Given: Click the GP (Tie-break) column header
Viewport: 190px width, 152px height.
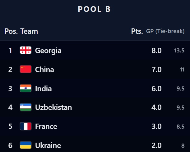Looking at the screenshot, I should pos(165,31).
